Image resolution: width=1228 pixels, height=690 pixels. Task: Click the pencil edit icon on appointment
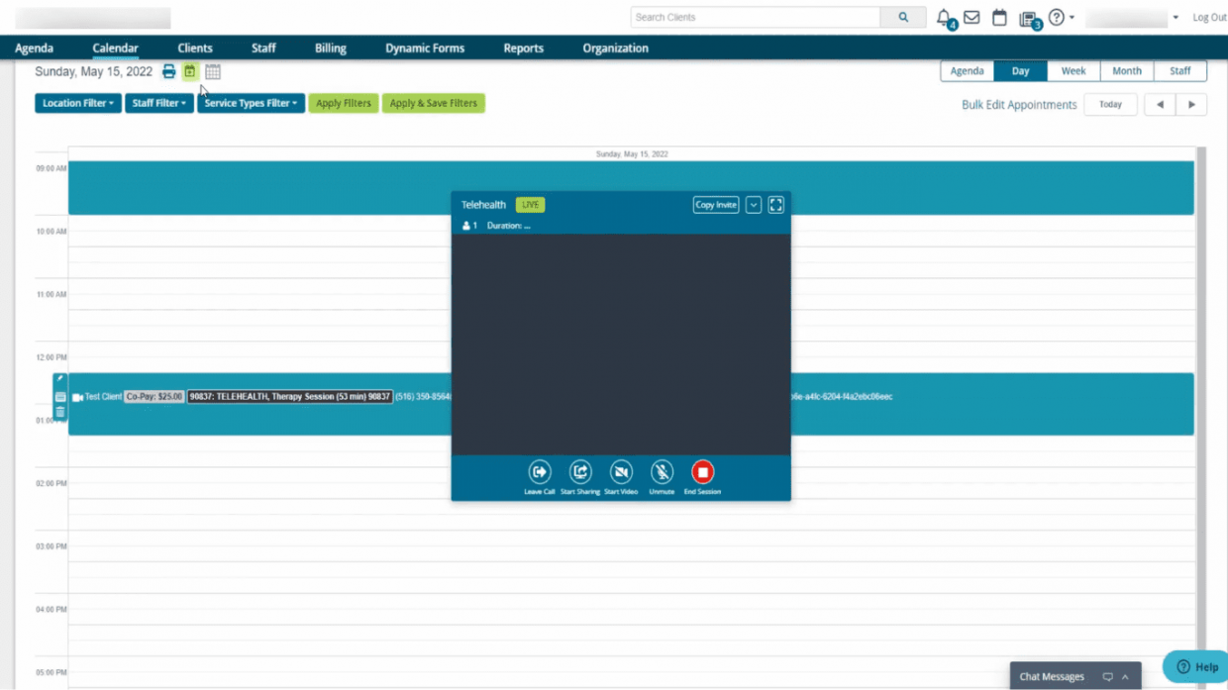[x=60, y=380]
